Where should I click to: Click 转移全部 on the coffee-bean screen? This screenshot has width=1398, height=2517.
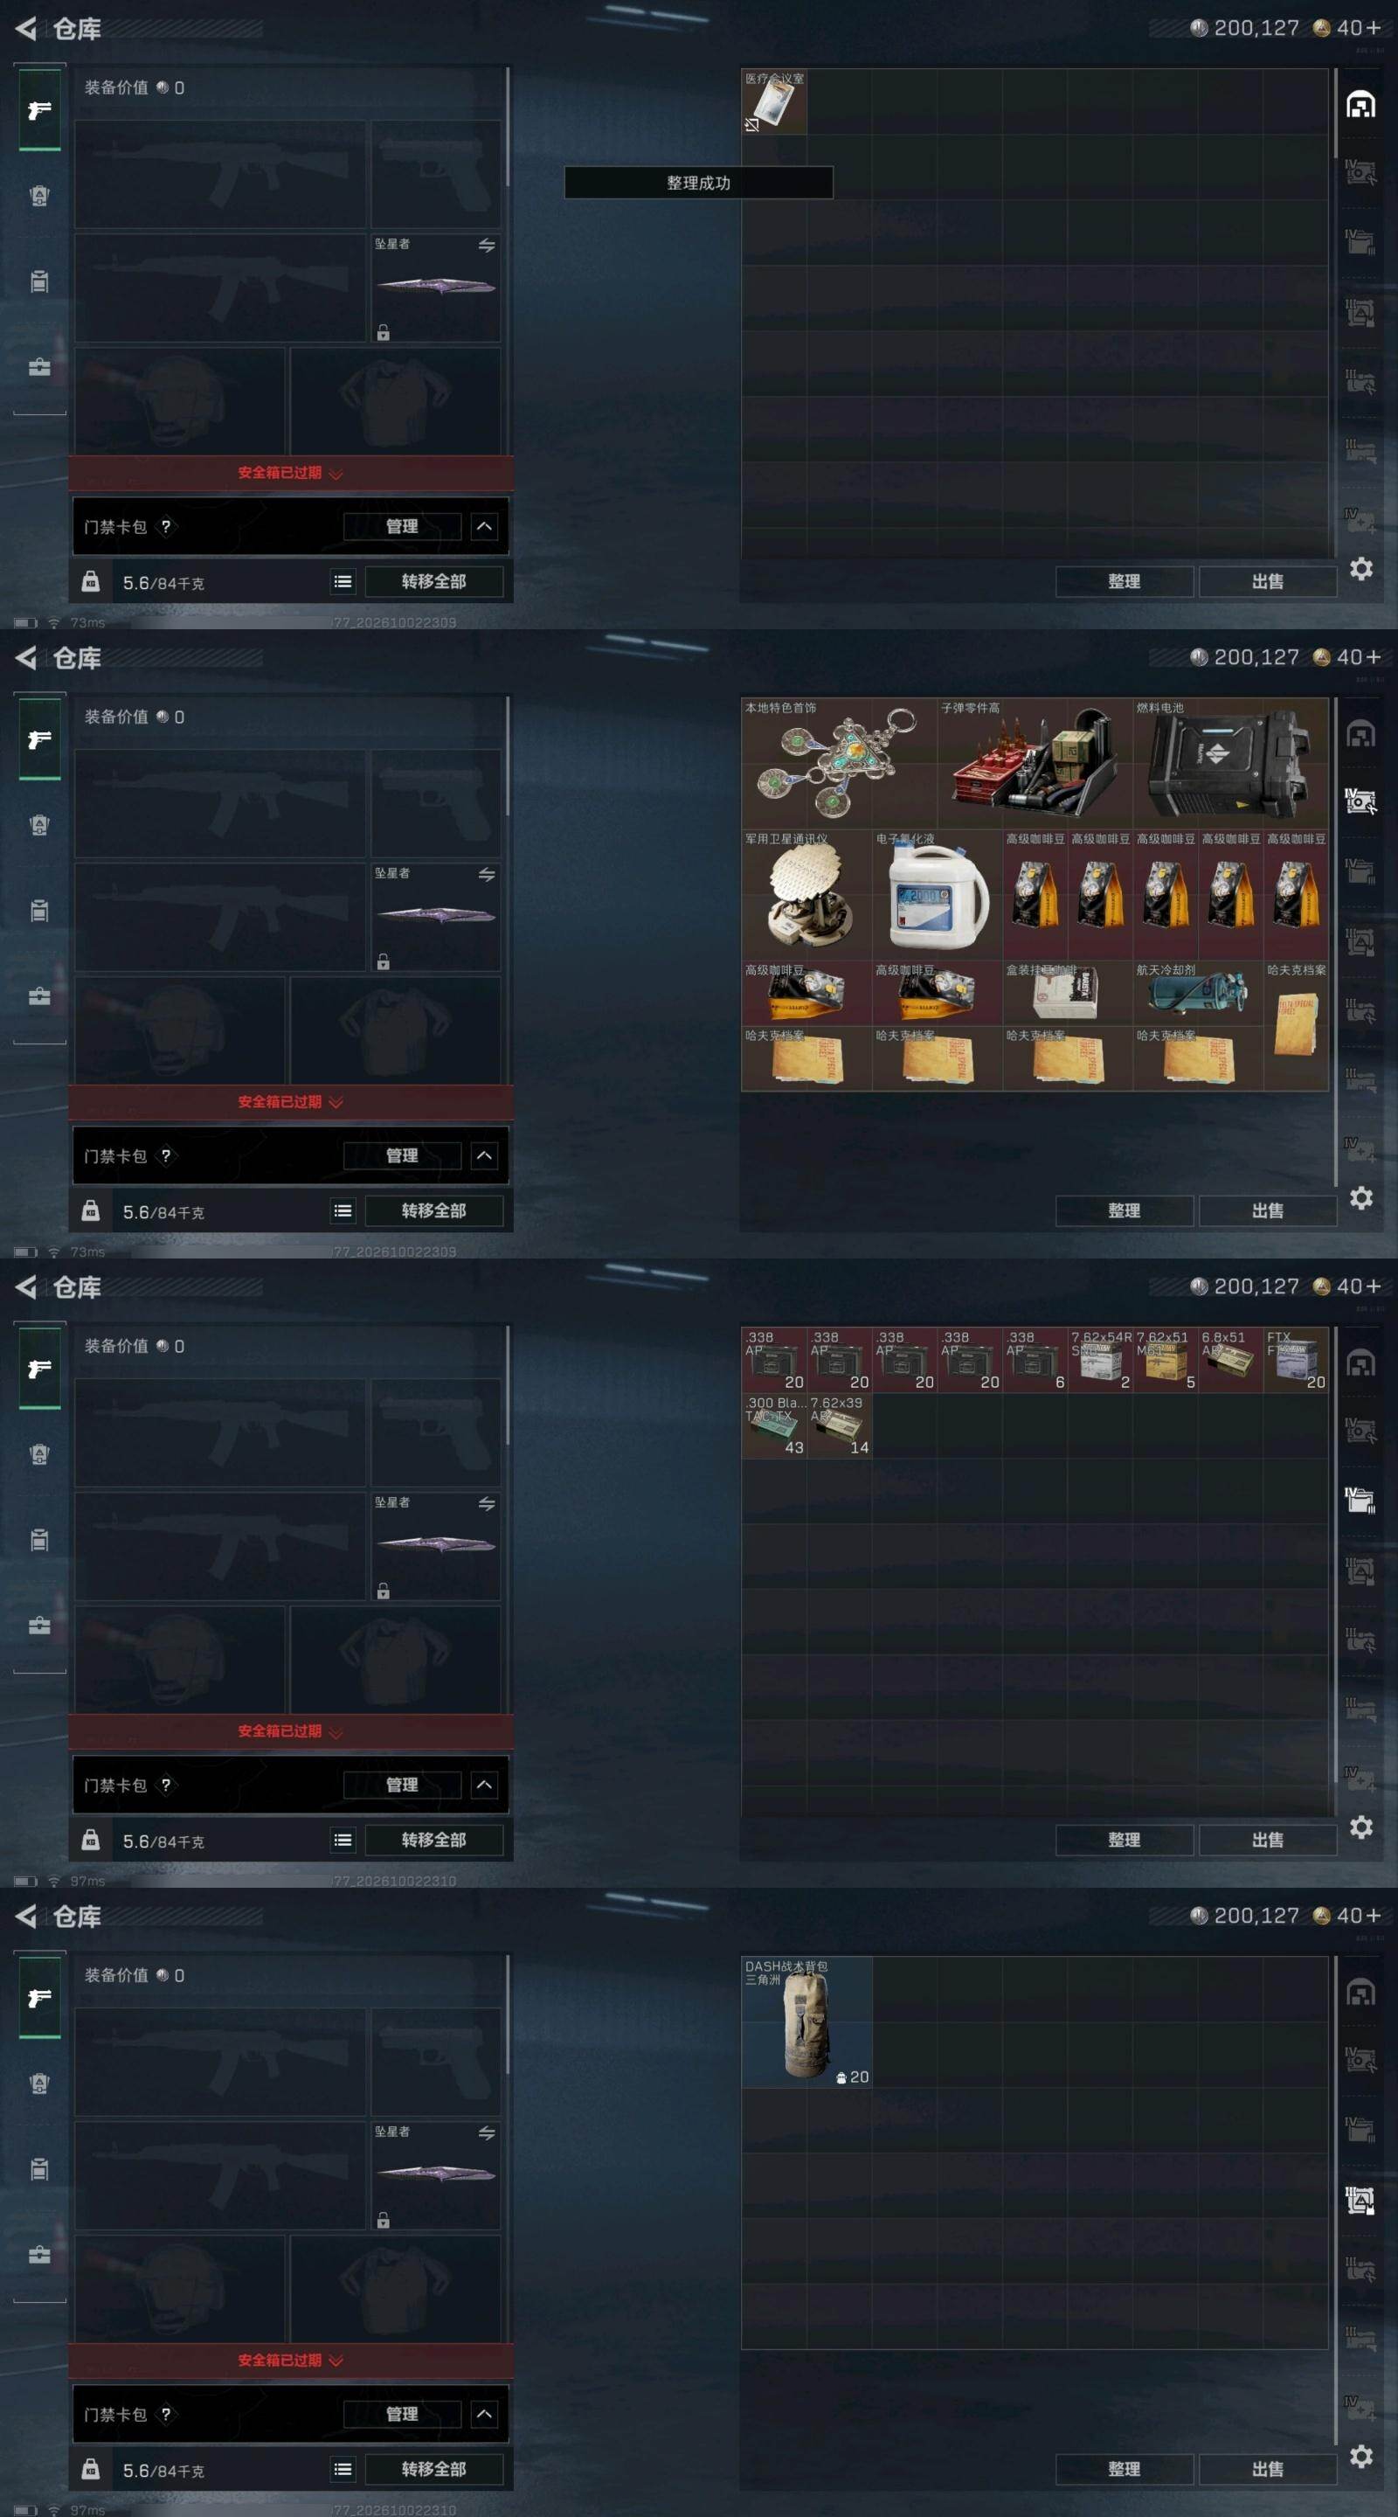(x=433, y=1210)
